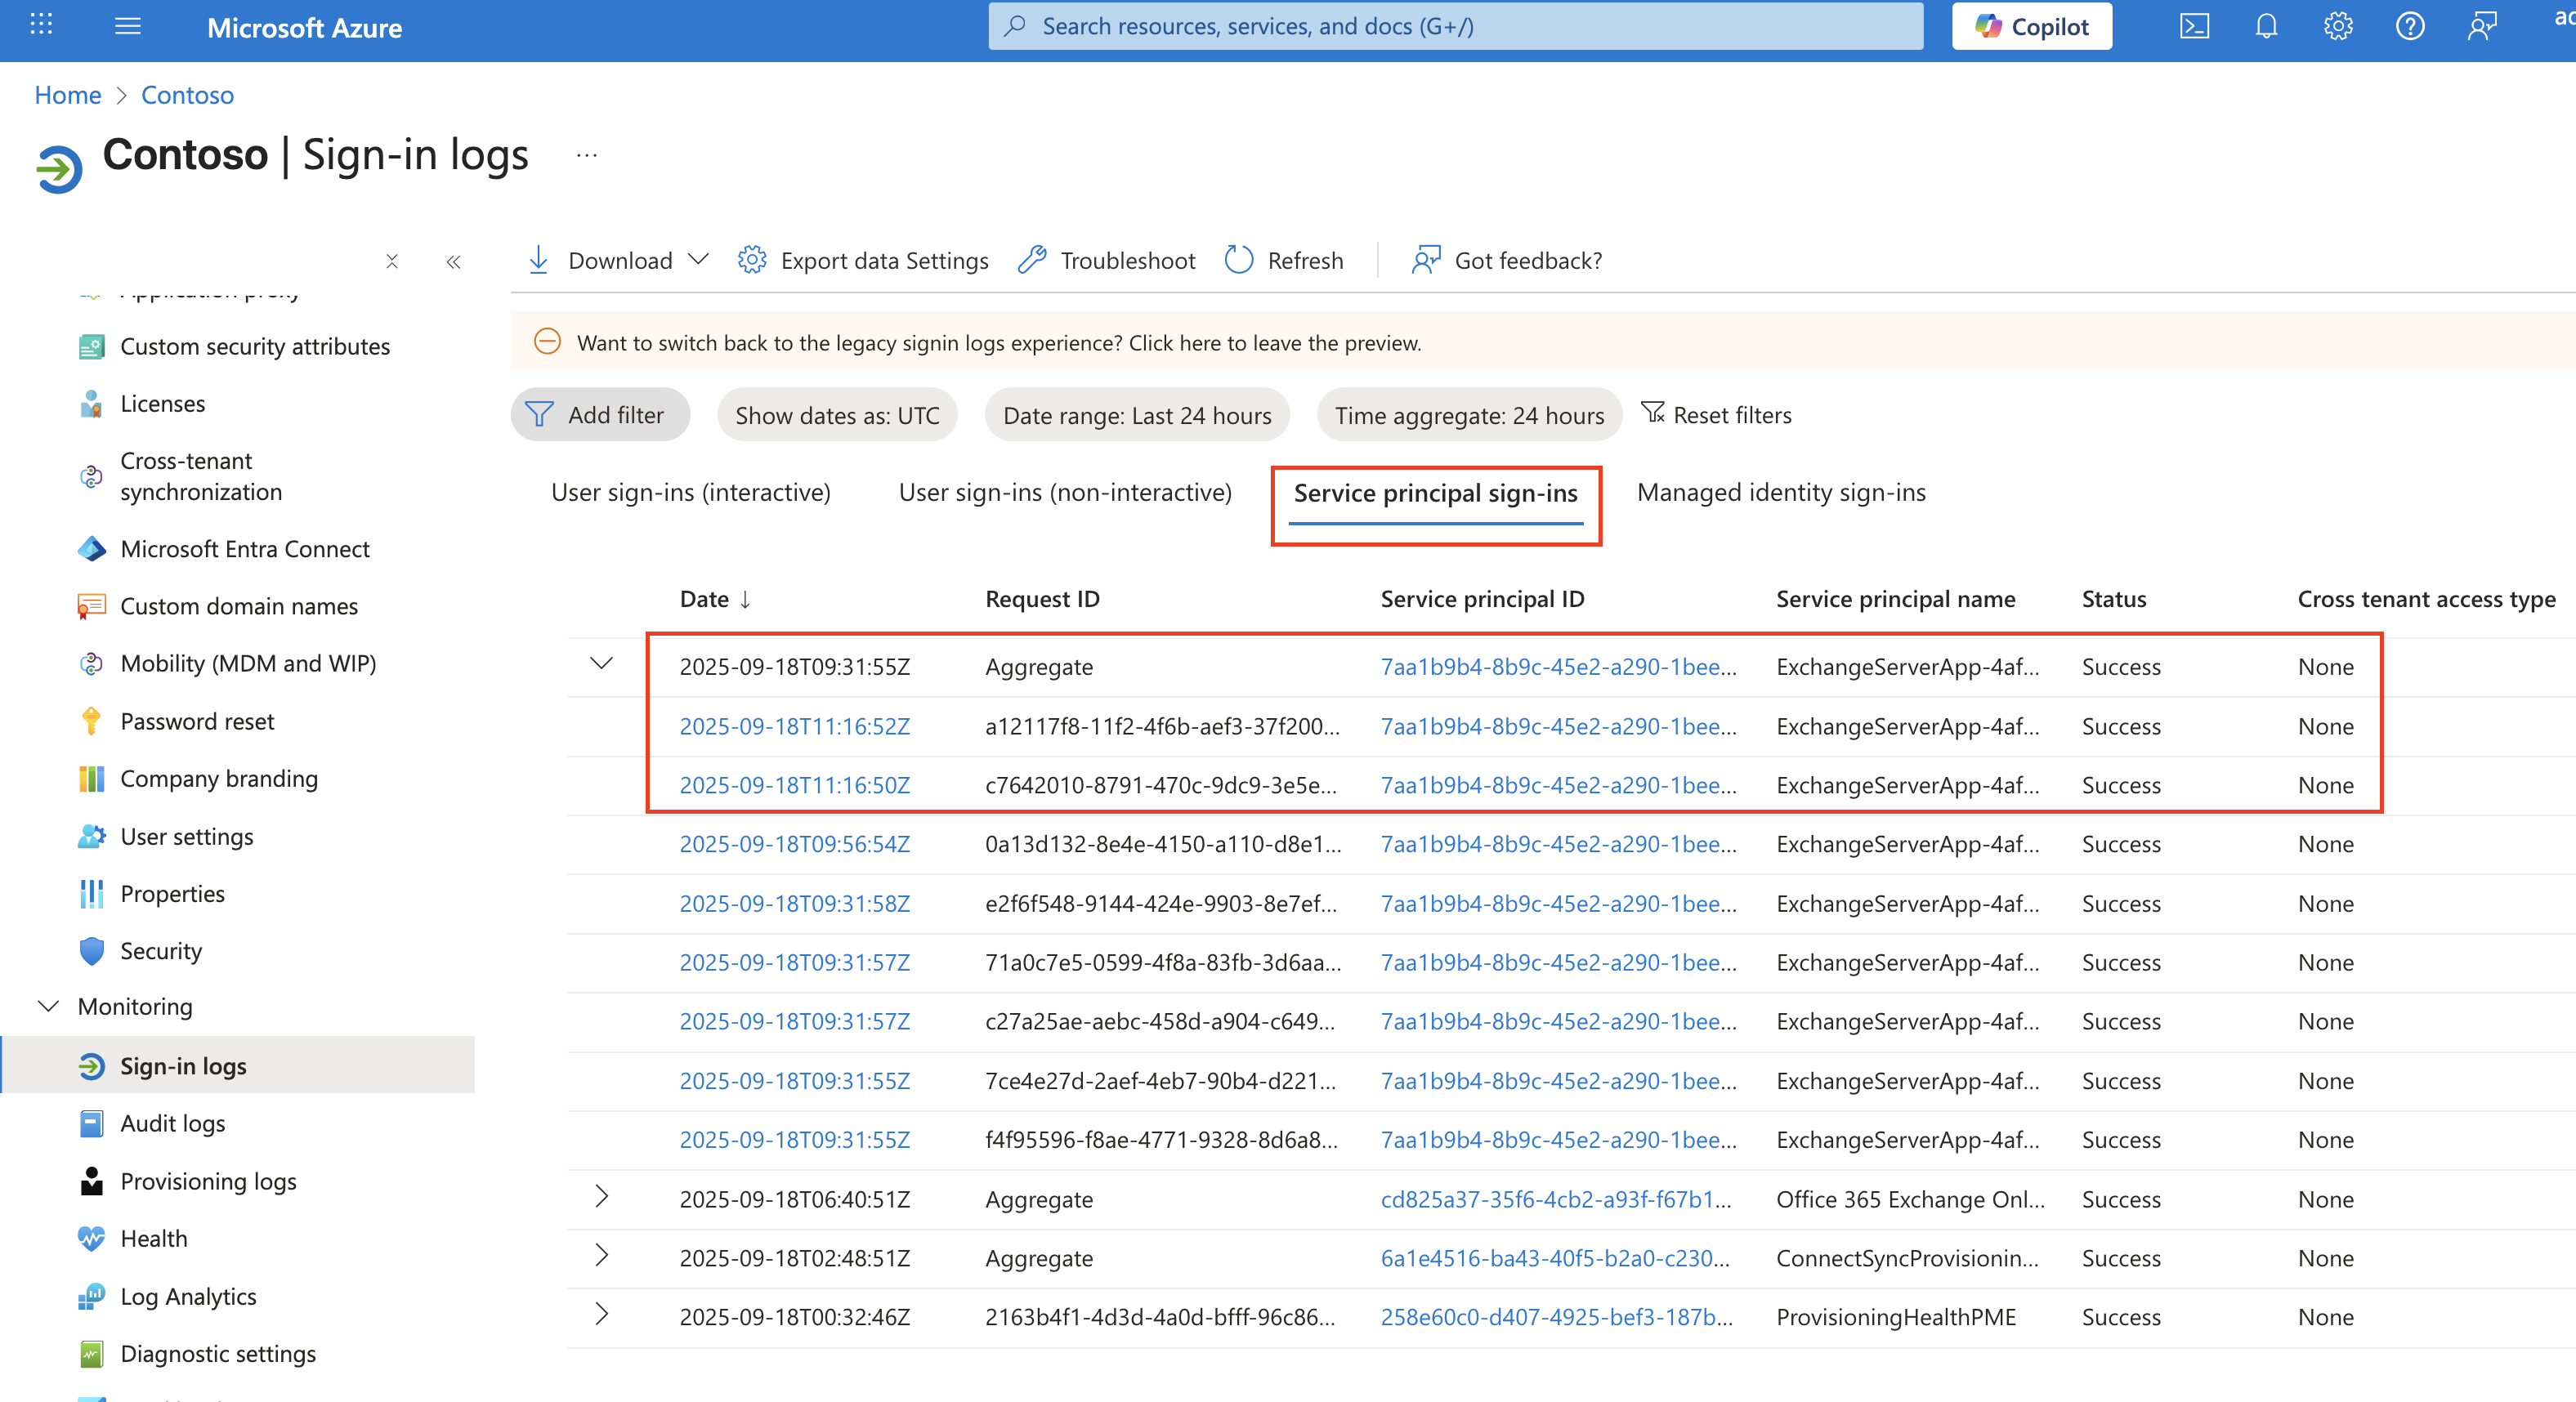Open notifications bell in header

(2266, 27)
